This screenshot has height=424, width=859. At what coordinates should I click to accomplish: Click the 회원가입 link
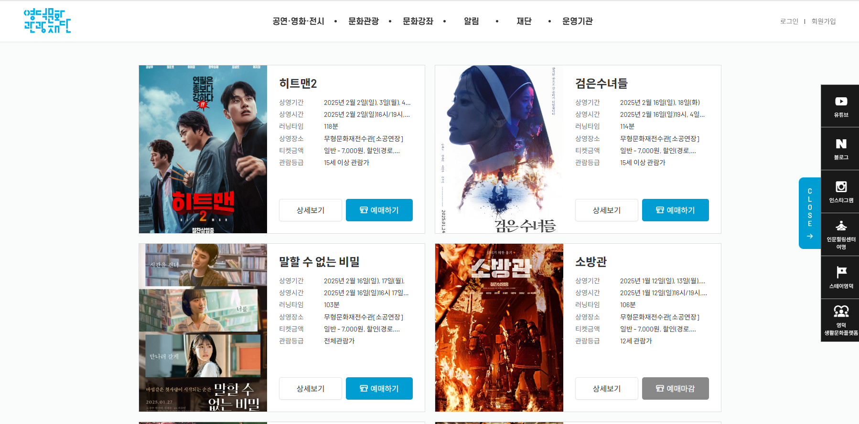pos(823,21)
